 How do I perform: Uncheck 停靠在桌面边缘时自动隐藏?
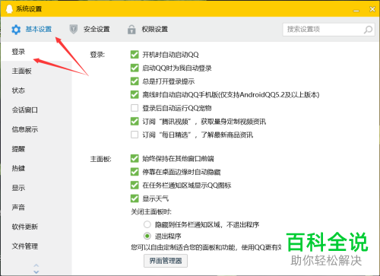click(135, 172)
